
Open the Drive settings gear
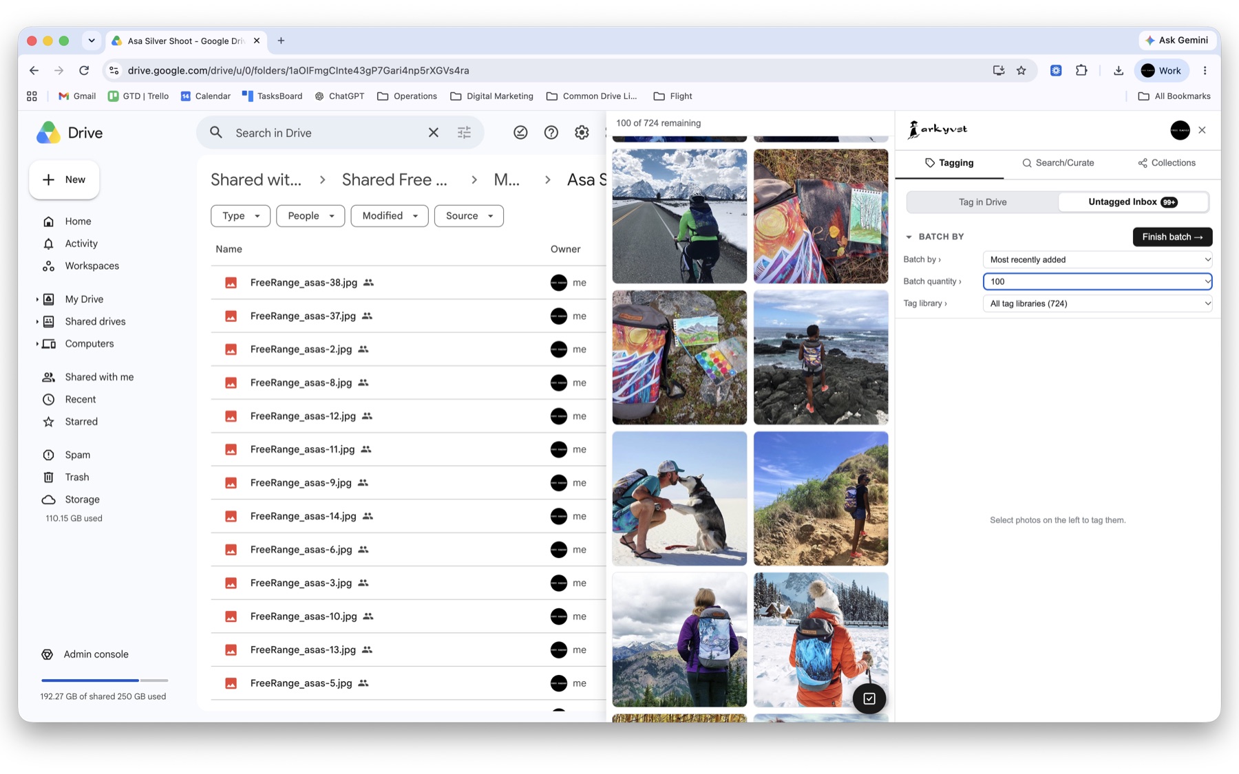[x=582, y=133]
